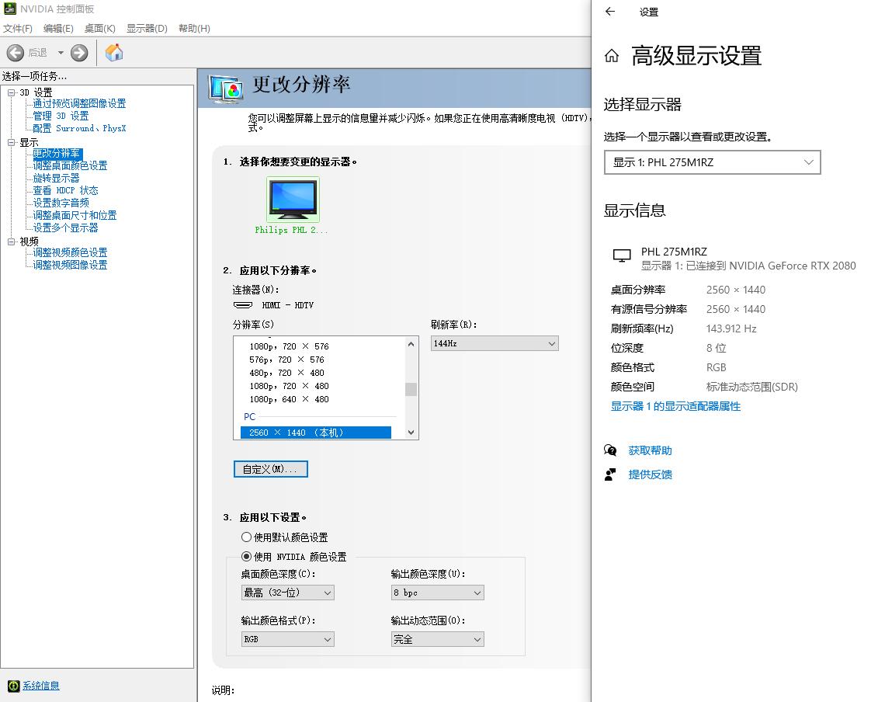This screenshot has width=885, height=702.
Task: Click the 自定义(M)... button
Action: click(x=271, y=469)
